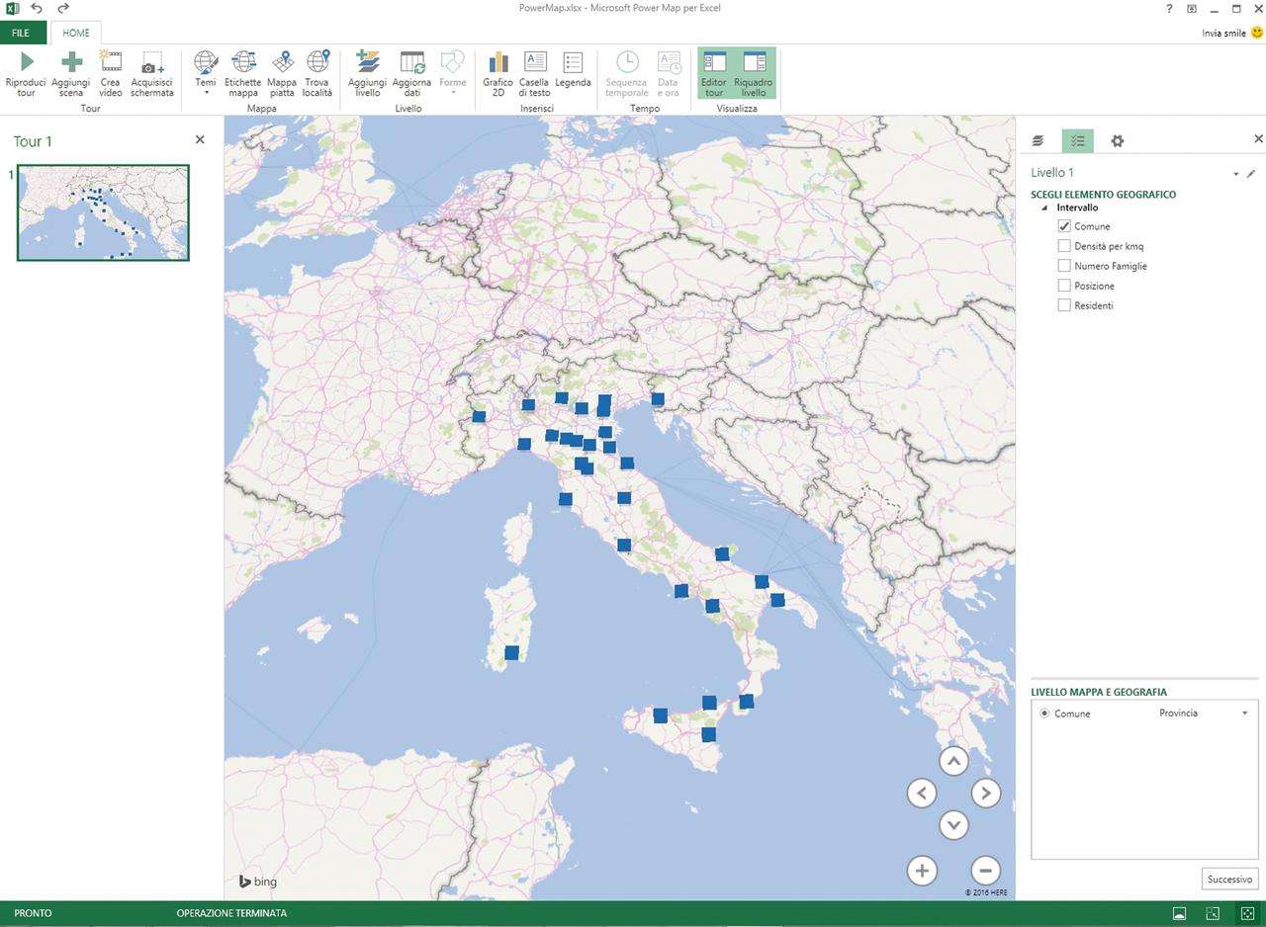Open the FILE menu tab
Image resolution: width=1266 pixels, height=927 pixels.
[21, 33]
